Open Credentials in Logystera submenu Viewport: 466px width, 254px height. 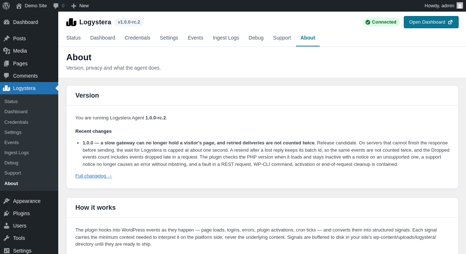16,122
